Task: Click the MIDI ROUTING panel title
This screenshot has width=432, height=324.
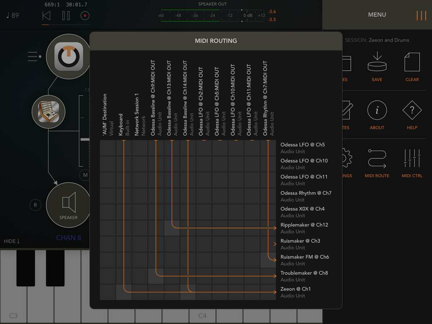Action: [x=216, y=41]
